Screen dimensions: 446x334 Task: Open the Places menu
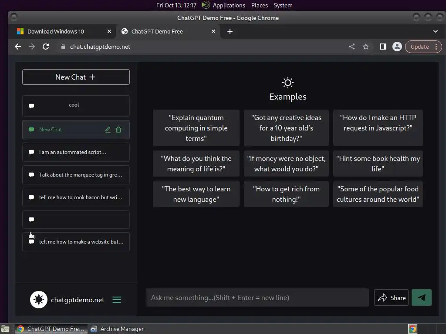(260, 5)
